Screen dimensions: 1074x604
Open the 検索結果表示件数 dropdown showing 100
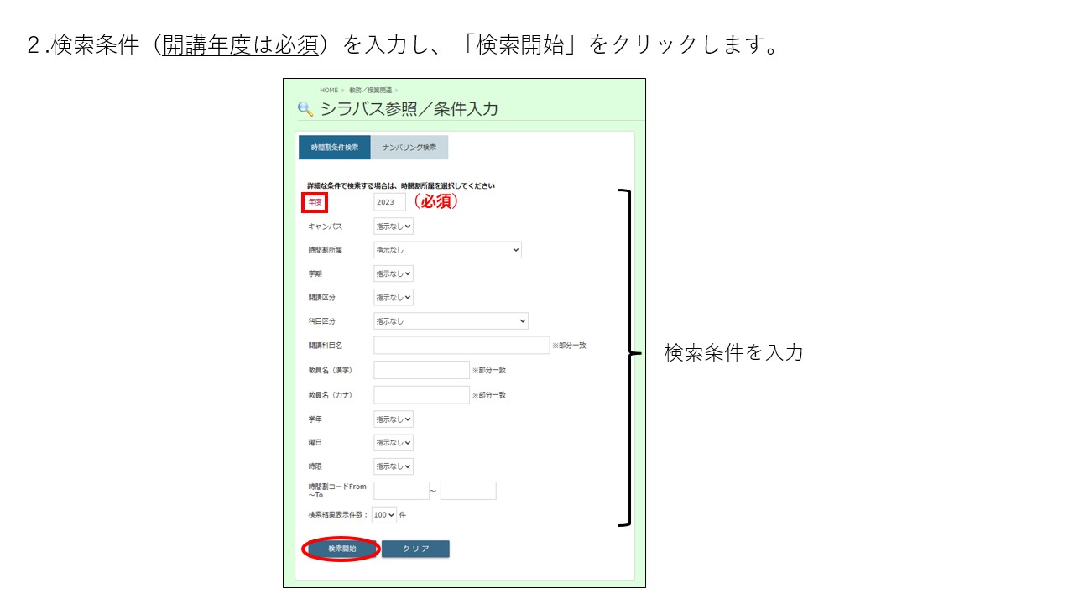(x=384, y=514)
